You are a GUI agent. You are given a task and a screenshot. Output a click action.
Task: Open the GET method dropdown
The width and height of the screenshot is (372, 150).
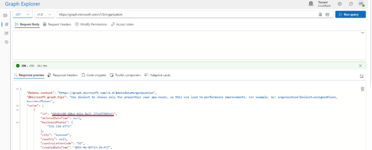[x=23, y=14]
